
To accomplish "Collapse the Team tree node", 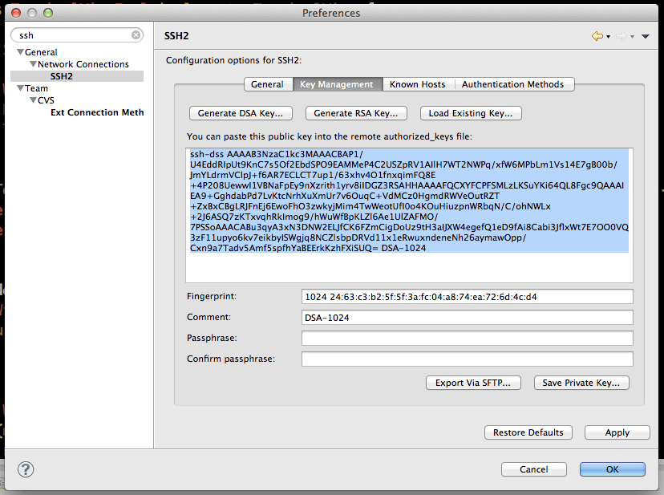I will click(x=20, y=87).
